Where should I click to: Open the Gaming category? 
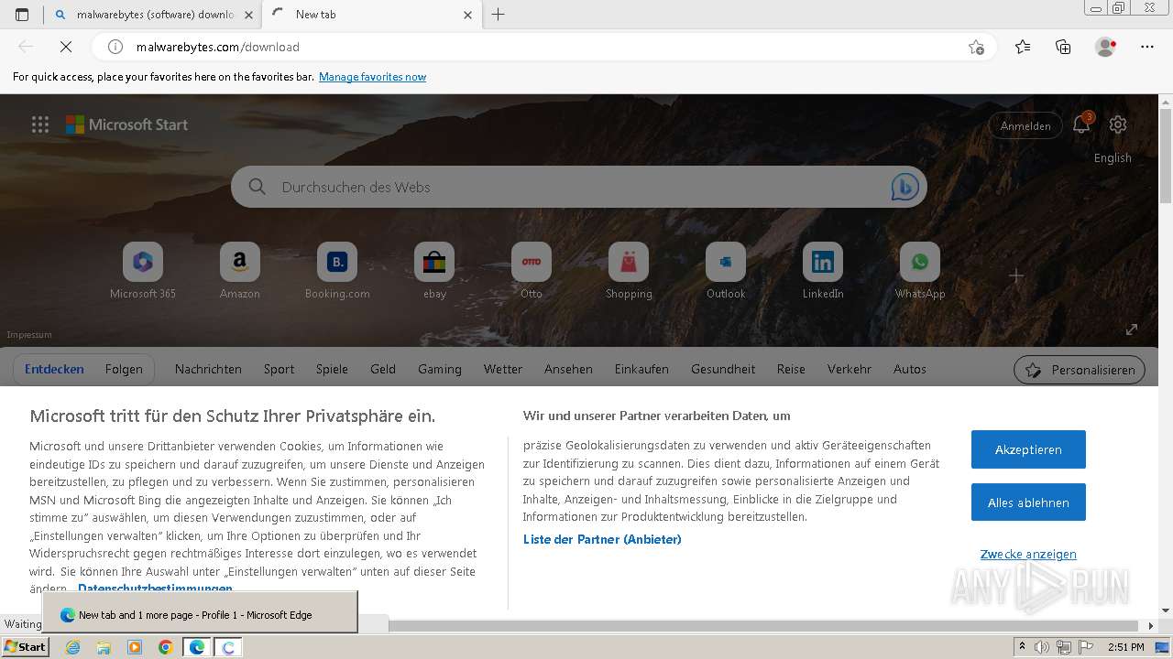click(x=440, y=369)
